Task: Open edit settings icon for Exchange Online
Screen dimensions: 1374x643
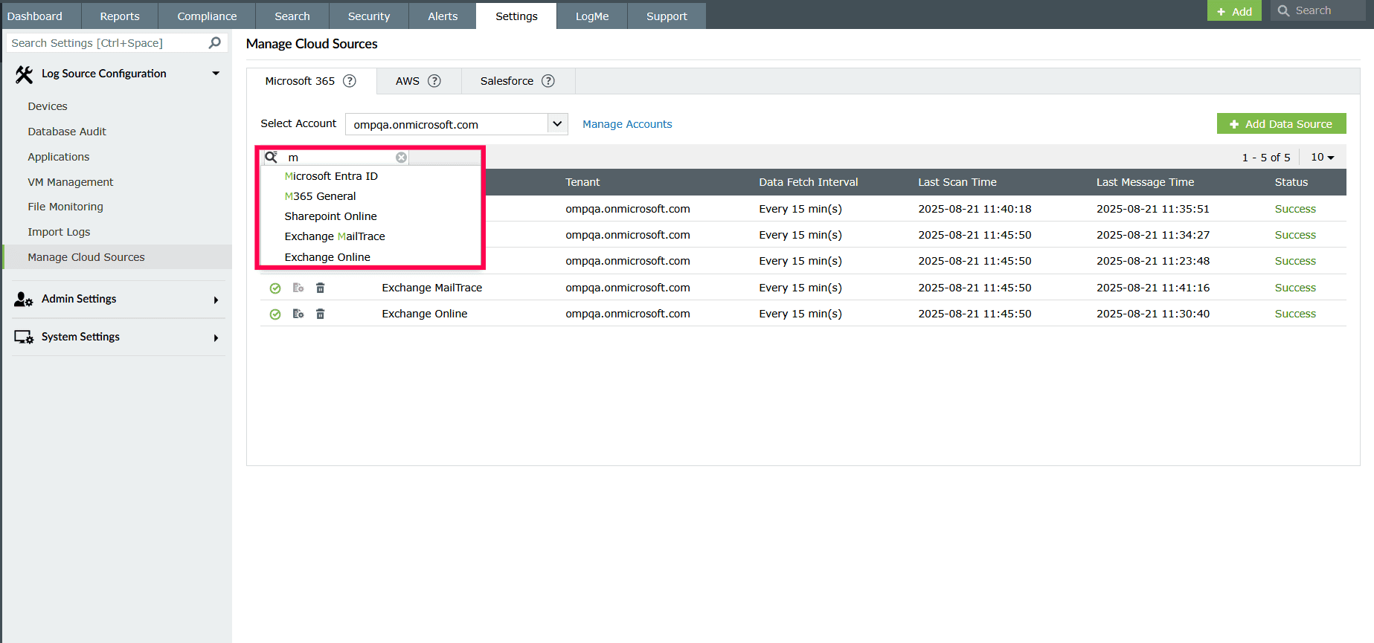Action: 298,314
